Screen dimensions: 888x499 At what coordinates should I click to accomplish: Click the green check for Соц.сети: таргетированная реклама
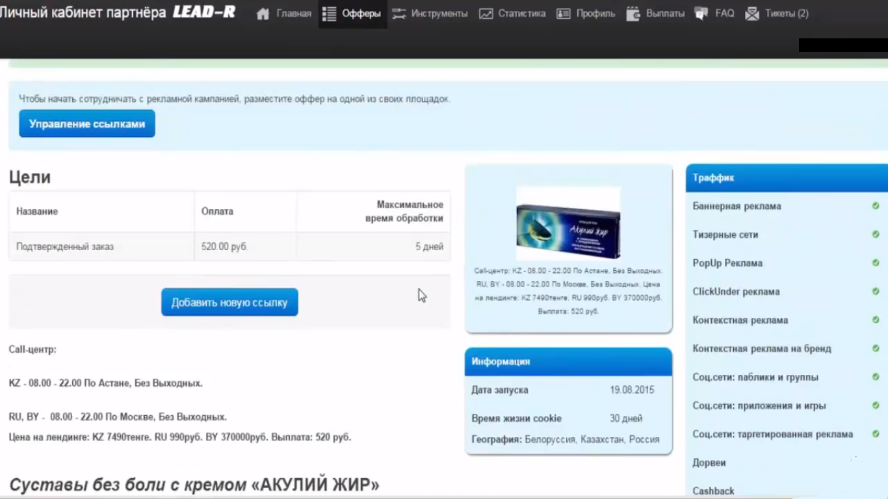[x=876, y=434]
